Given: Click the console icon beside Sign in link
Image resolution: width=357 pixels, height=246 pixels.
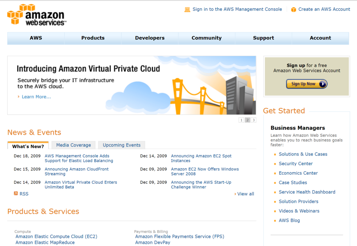Looking at the screenshot, I should pos(187,10).
